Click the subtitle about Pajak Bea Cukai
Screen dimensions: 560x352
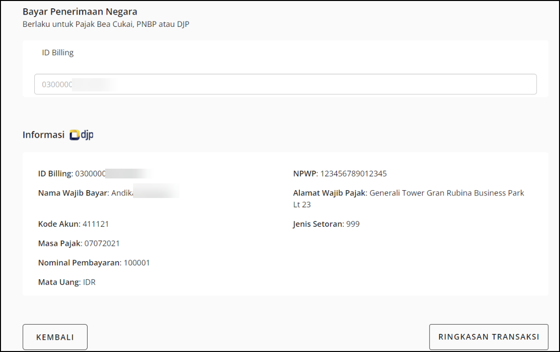[106, 24]
